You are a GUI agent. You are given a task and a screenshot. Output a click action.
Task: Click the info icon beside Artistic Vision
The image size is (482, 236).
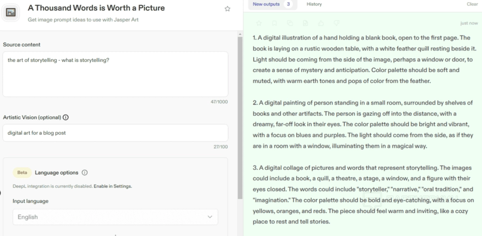(66, 118)
